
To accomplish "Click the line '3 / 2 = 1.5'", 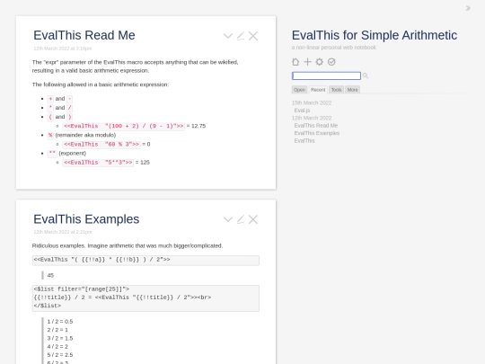I will tap(60, 338).
